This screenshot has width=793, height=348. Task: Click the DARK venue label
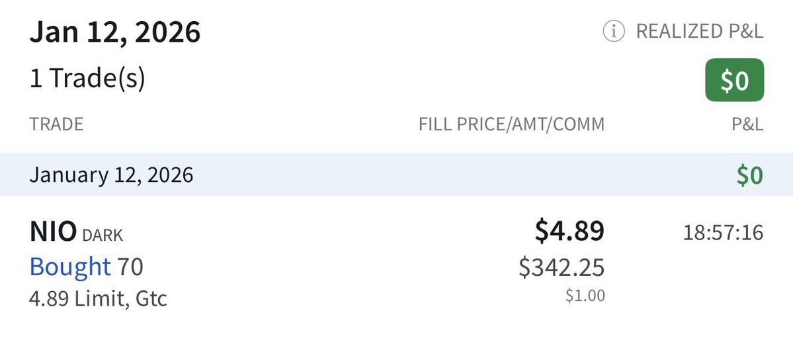[x=103, y=234]
